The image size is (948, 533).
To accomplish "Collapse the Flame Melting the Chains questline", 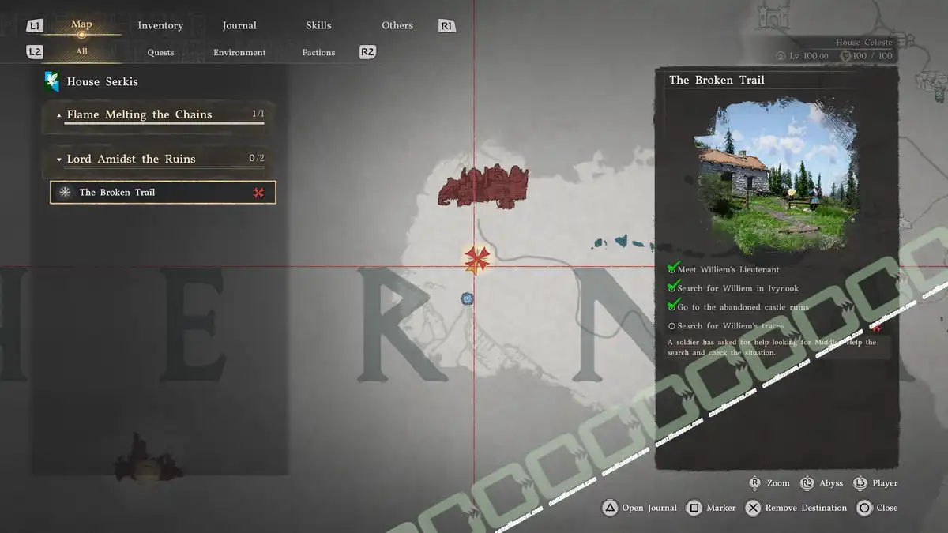I will coord(60,115).
